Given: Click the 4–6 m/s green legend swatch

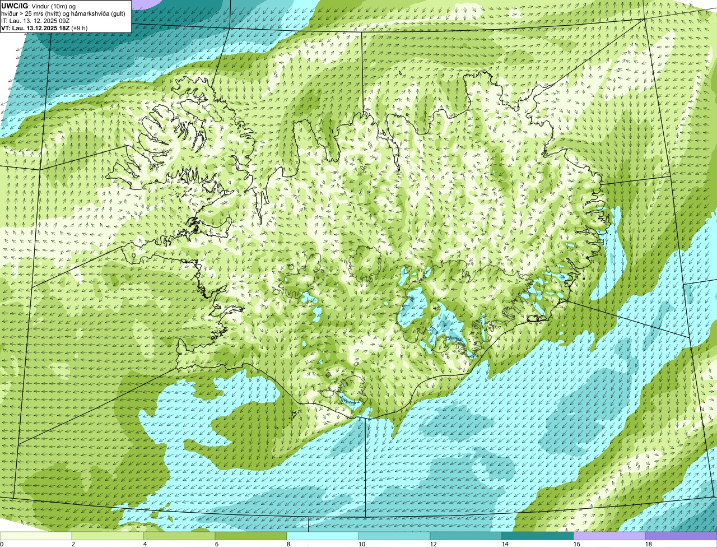Looking at the screenshot, I should click(179, 536).
